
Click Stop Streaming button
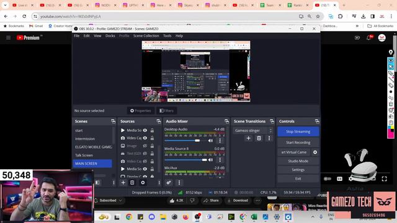click(298, 132)
